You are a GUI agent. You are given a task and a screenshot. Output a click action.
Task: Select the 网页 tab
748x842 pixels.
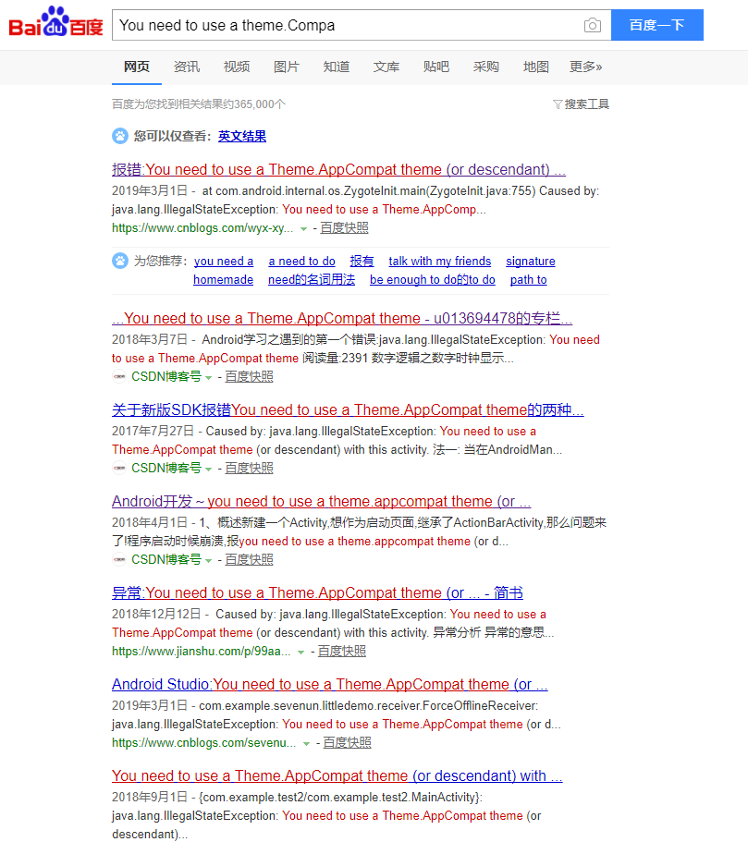coord(137,67)
